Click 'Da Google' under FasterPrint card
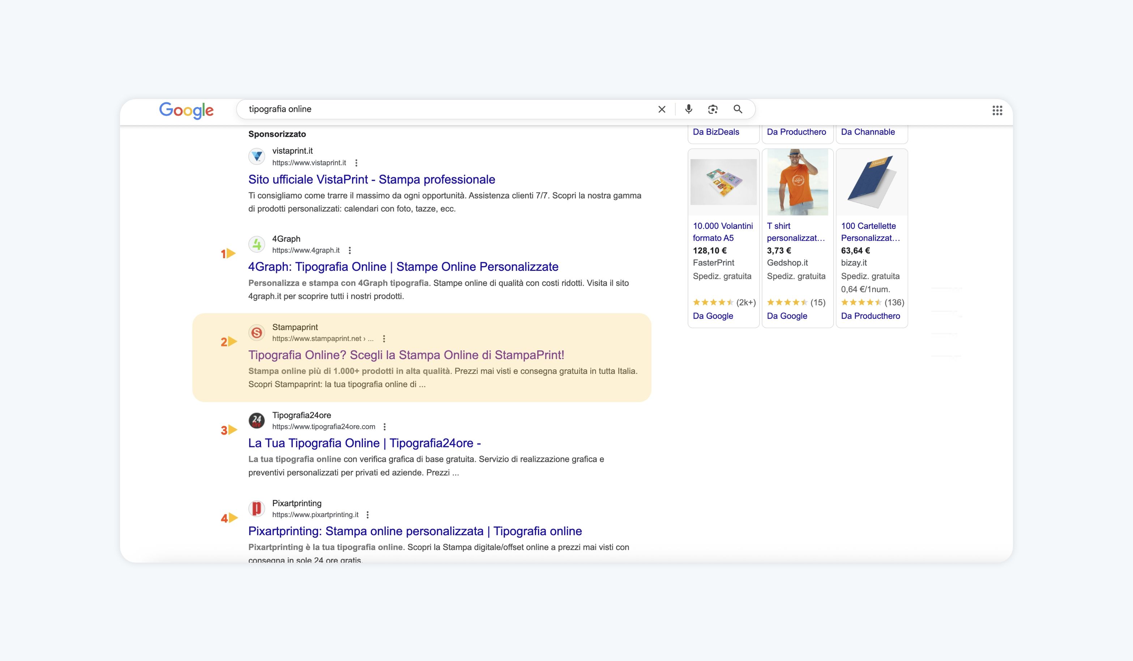This screenshot has height=661, width=1133. [713, 316]
